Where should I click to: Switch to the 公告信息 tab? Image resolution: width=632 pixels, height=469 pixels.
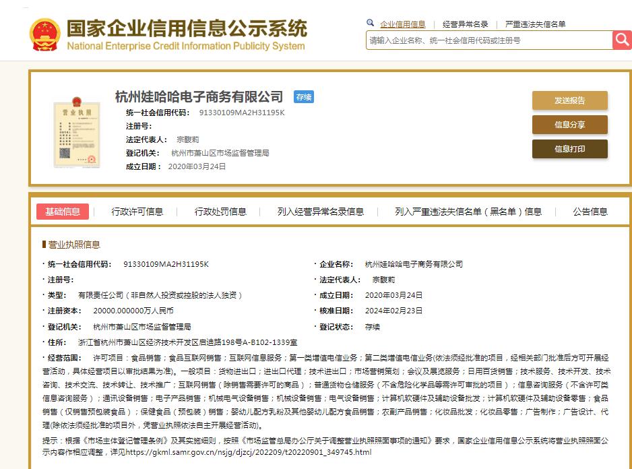[x=590, y=212]
